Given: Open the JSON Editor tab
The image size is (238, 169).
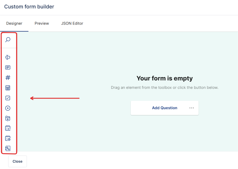Looking at the screenshot, I should click(72, 23).
